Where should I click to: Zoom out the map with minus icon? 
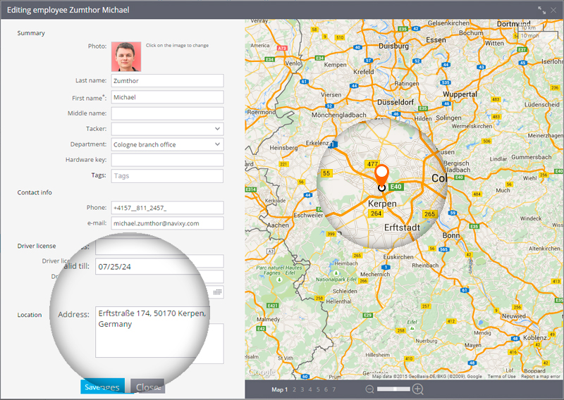tap(369, 389)
